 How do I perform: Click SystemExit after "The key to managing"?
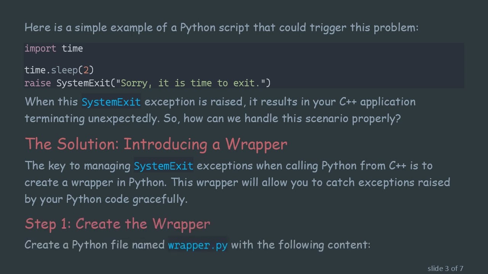pos(163,166)
